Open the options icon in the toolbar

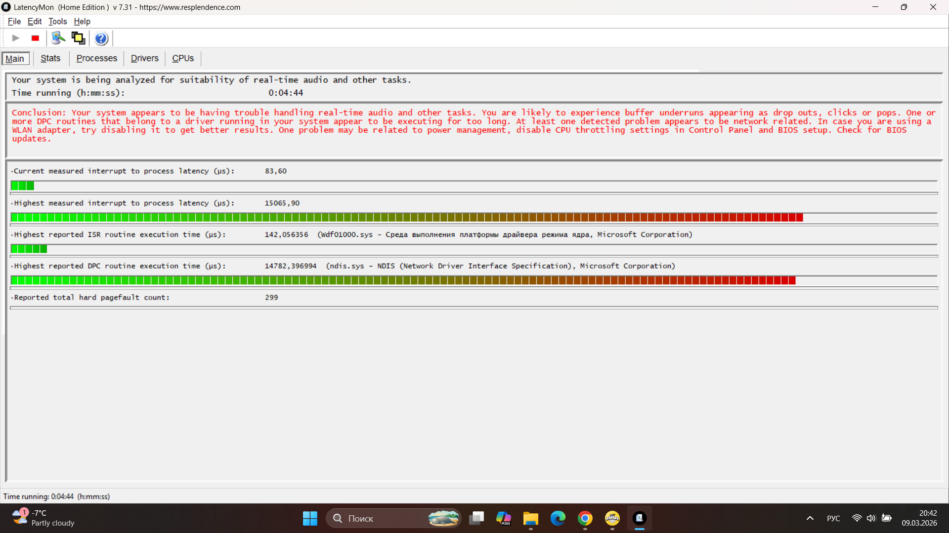(58, 38)
